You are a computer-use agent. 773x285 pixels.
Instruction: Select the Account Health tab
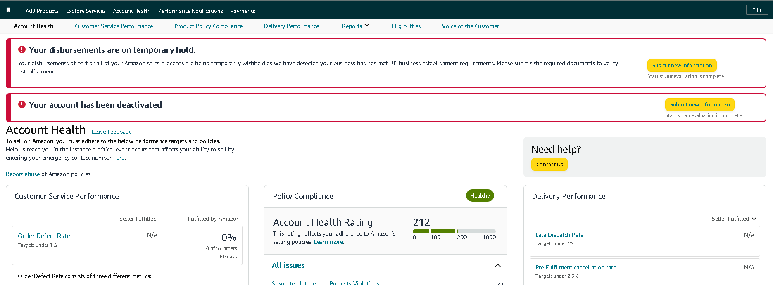point(33,26)
